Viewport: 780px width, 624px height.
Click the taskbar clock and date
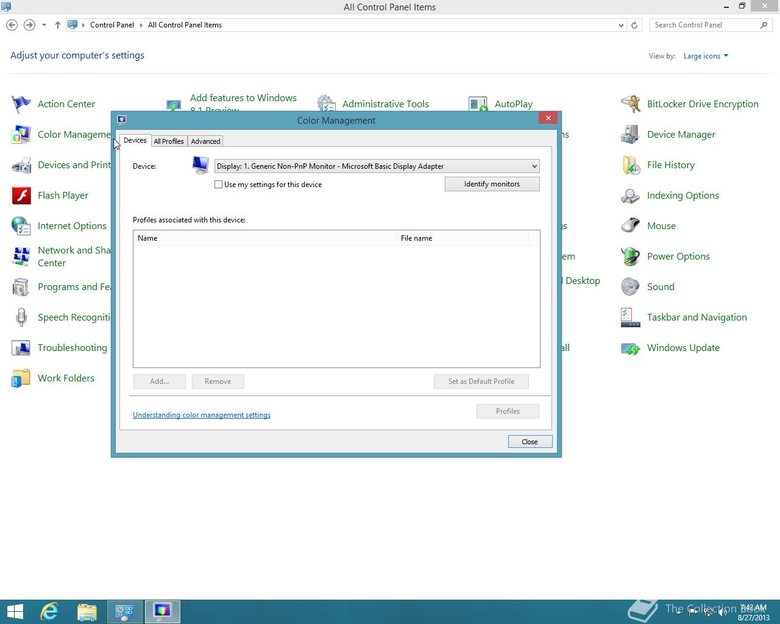tap(753, 612)
